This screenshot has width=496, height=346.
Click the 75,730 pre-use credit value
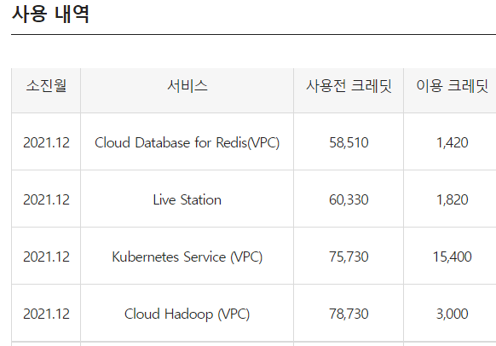349,257
